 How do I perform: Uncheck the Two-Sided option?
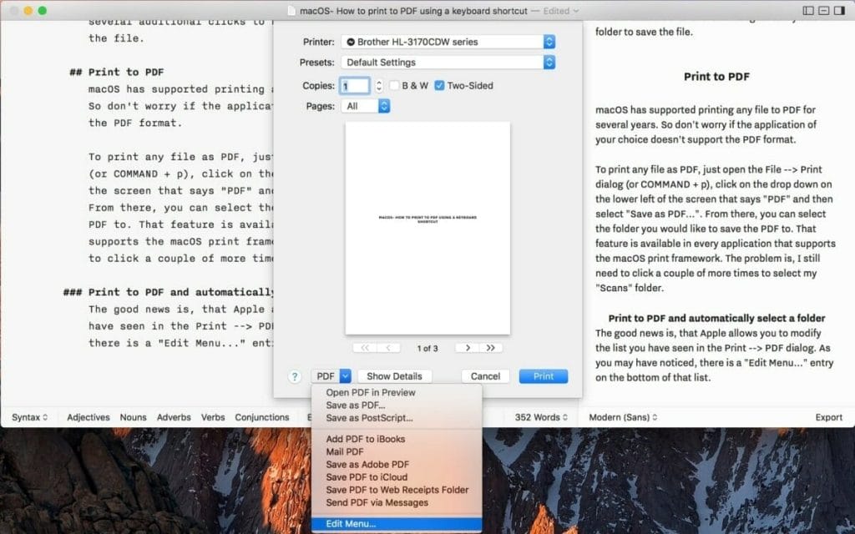coord(439,85)
